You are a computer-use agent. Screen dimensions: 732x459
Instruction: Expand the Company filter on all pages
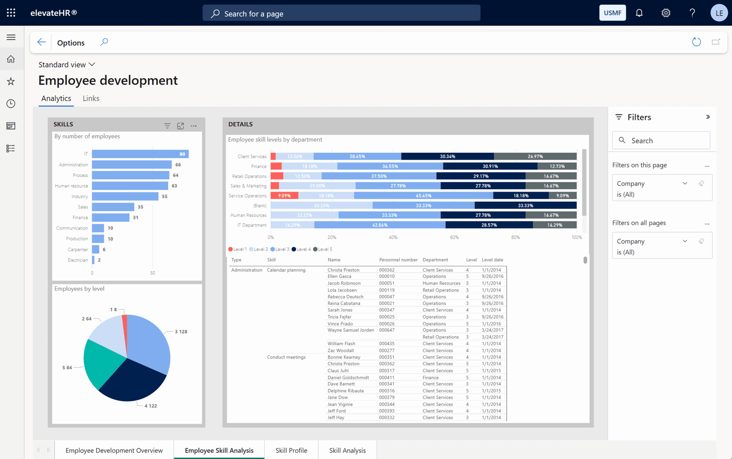(685, 241)
